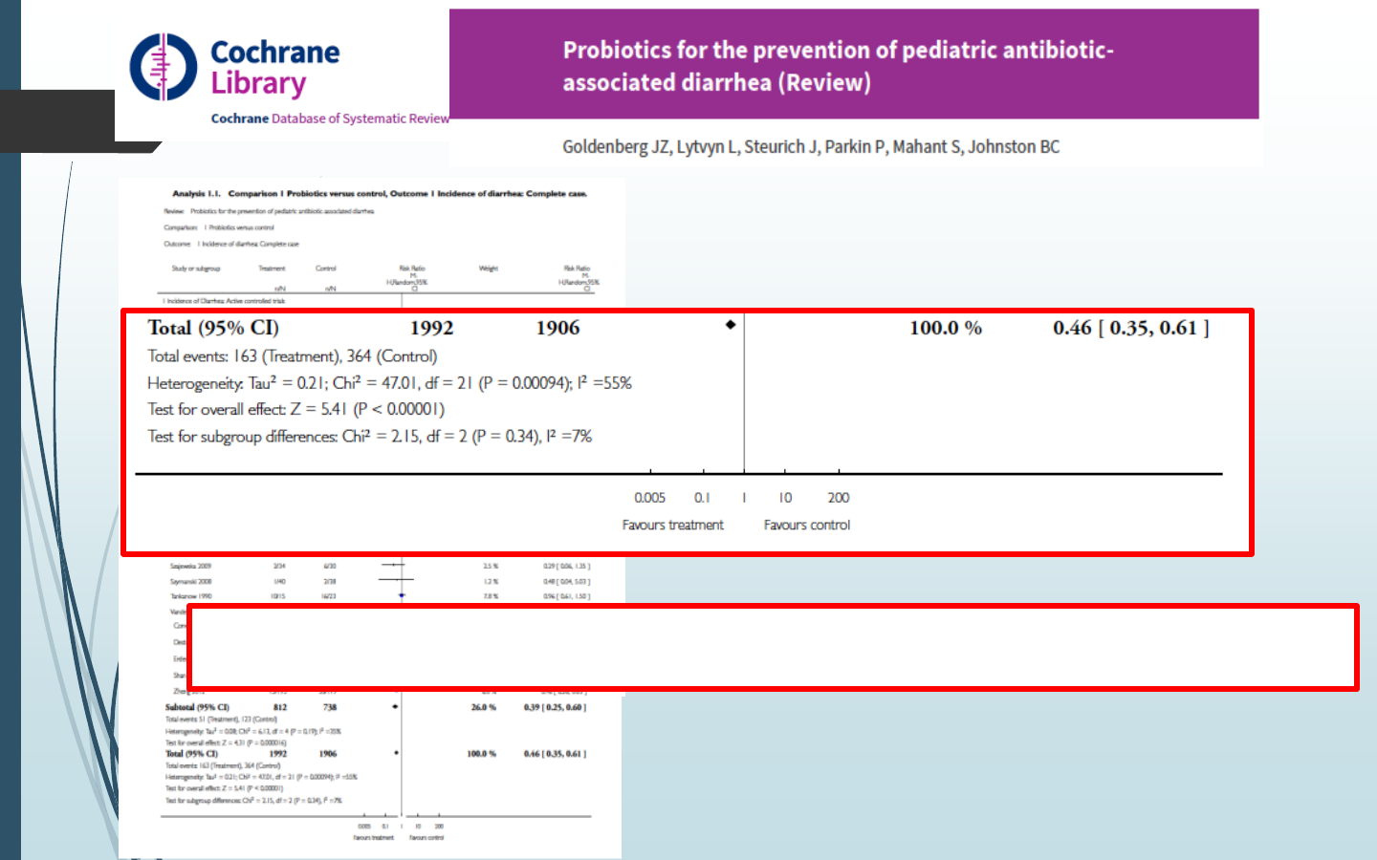Select the purple review title banner
The width and height of the screenshot is (1377, 860).
853,65
